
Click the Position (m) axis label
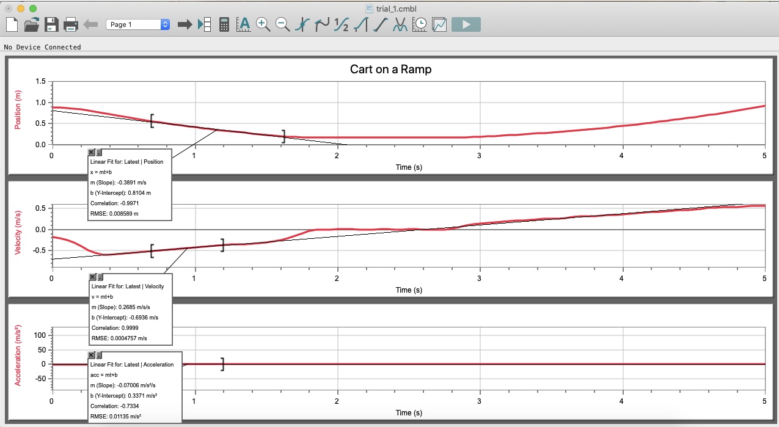tap(18, 109)
